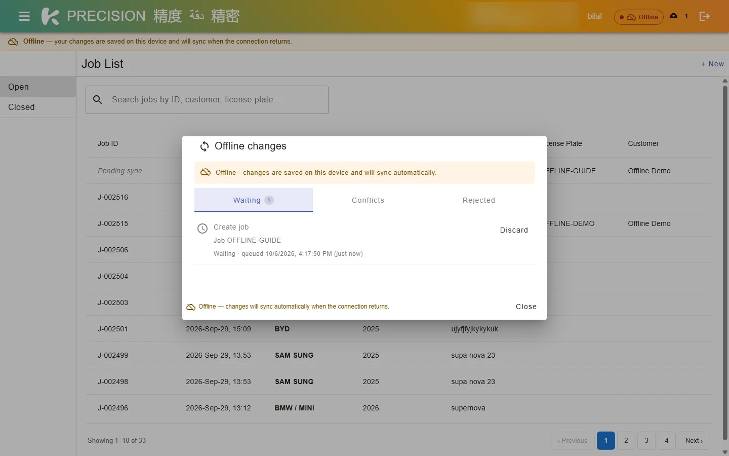Close the Offline changes dialog
The width and height of the screenshot is (729, 456).
[x=526, y=307]
